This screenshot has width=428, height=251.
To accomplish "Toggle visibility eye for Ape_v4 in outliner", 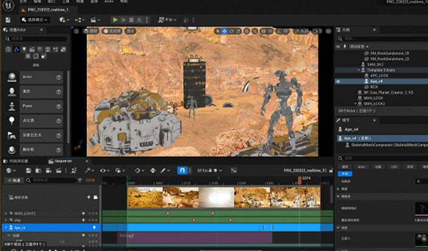I will (x=339, y=81).
